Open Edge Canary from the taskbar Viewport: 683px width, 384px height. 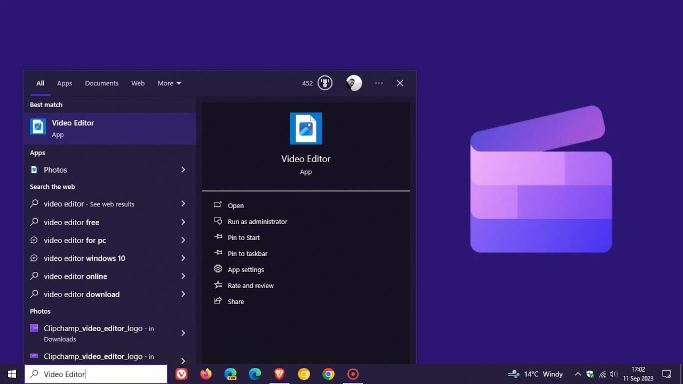(x=231, y=374)
